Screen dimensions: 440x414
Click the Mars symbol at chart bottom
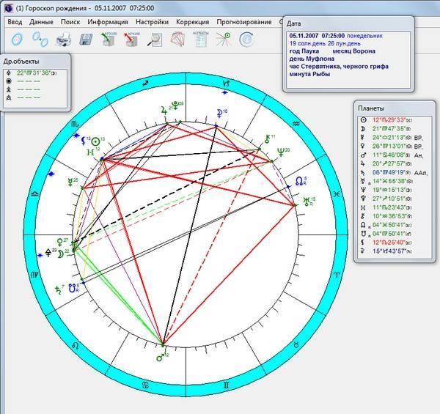point(161,357)
